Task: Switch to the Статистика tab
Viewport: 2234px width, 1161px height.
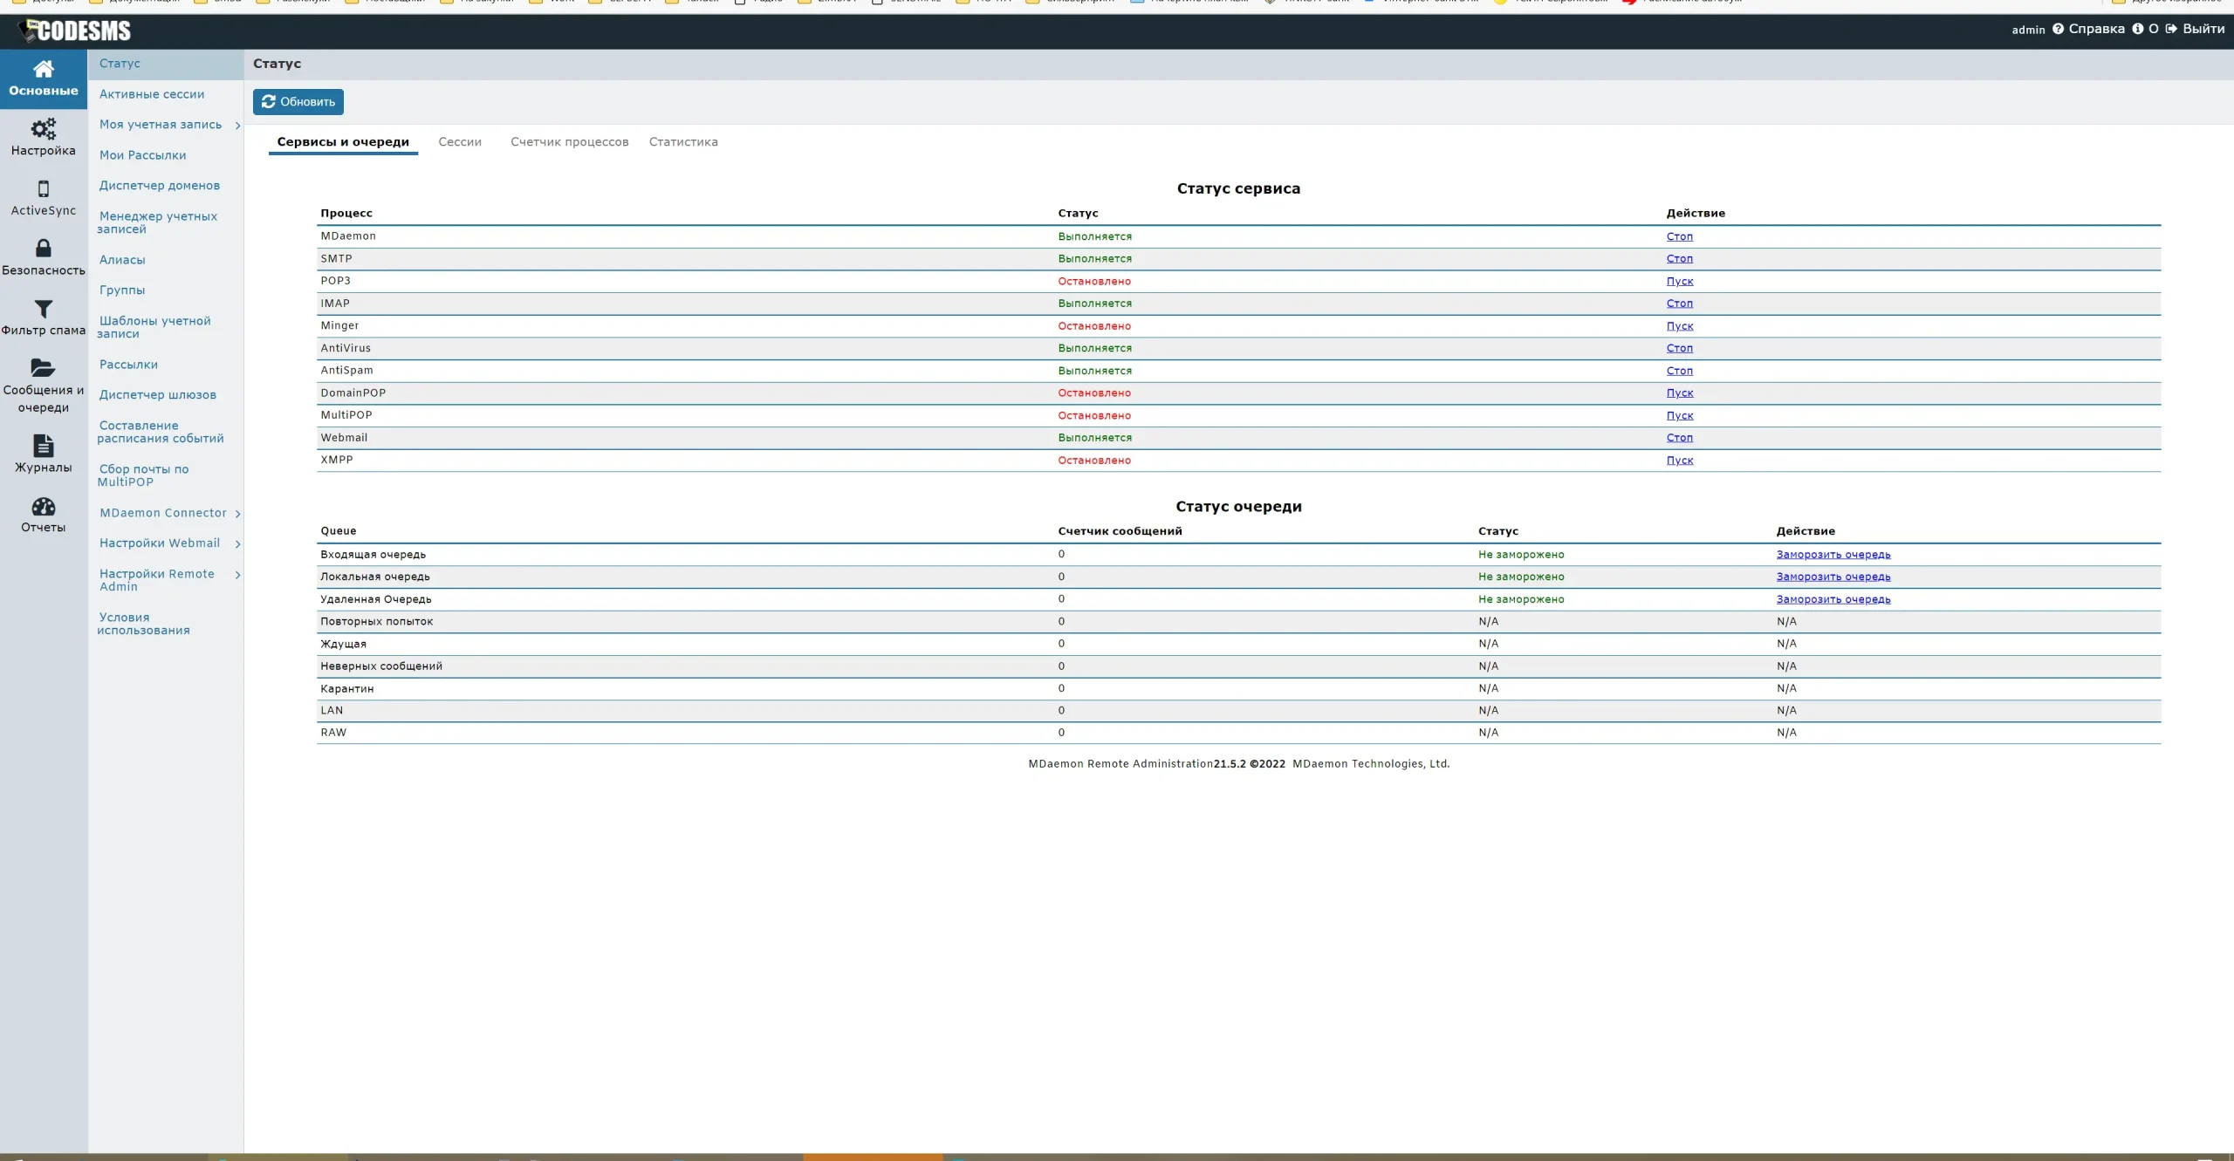Action: pos(682,142)
